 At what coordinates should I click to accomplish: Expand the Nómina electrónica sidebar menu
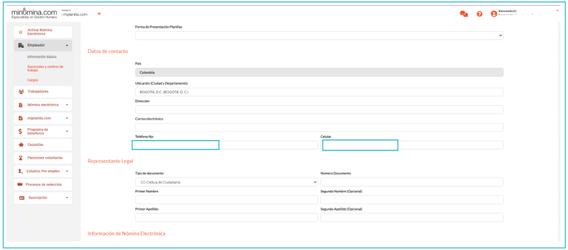[x=67, y=105]
